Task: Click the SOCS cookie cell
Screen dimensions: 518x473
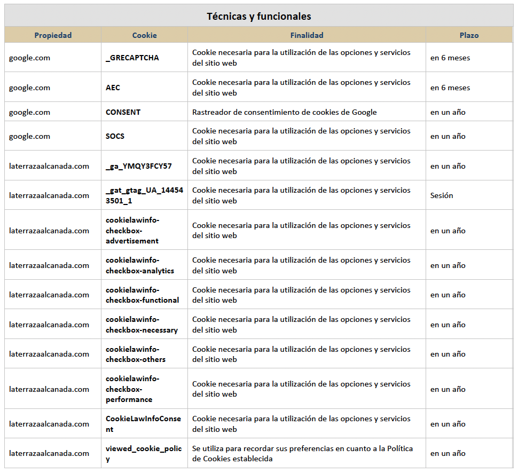Action: pos(144,136)
